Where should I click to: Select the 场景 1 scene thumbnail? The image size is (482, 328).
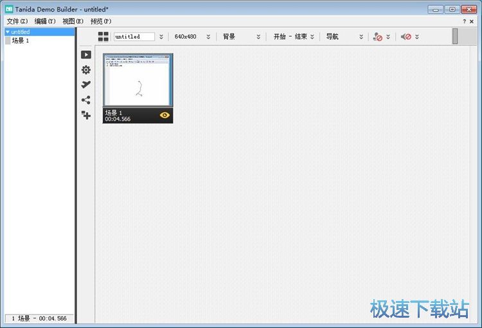pos(138,81)
